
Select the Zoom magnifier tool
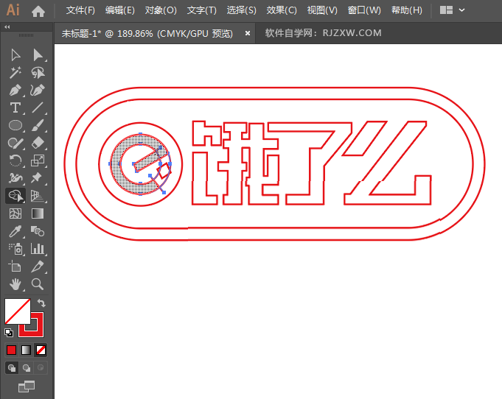tap(38, 284)
